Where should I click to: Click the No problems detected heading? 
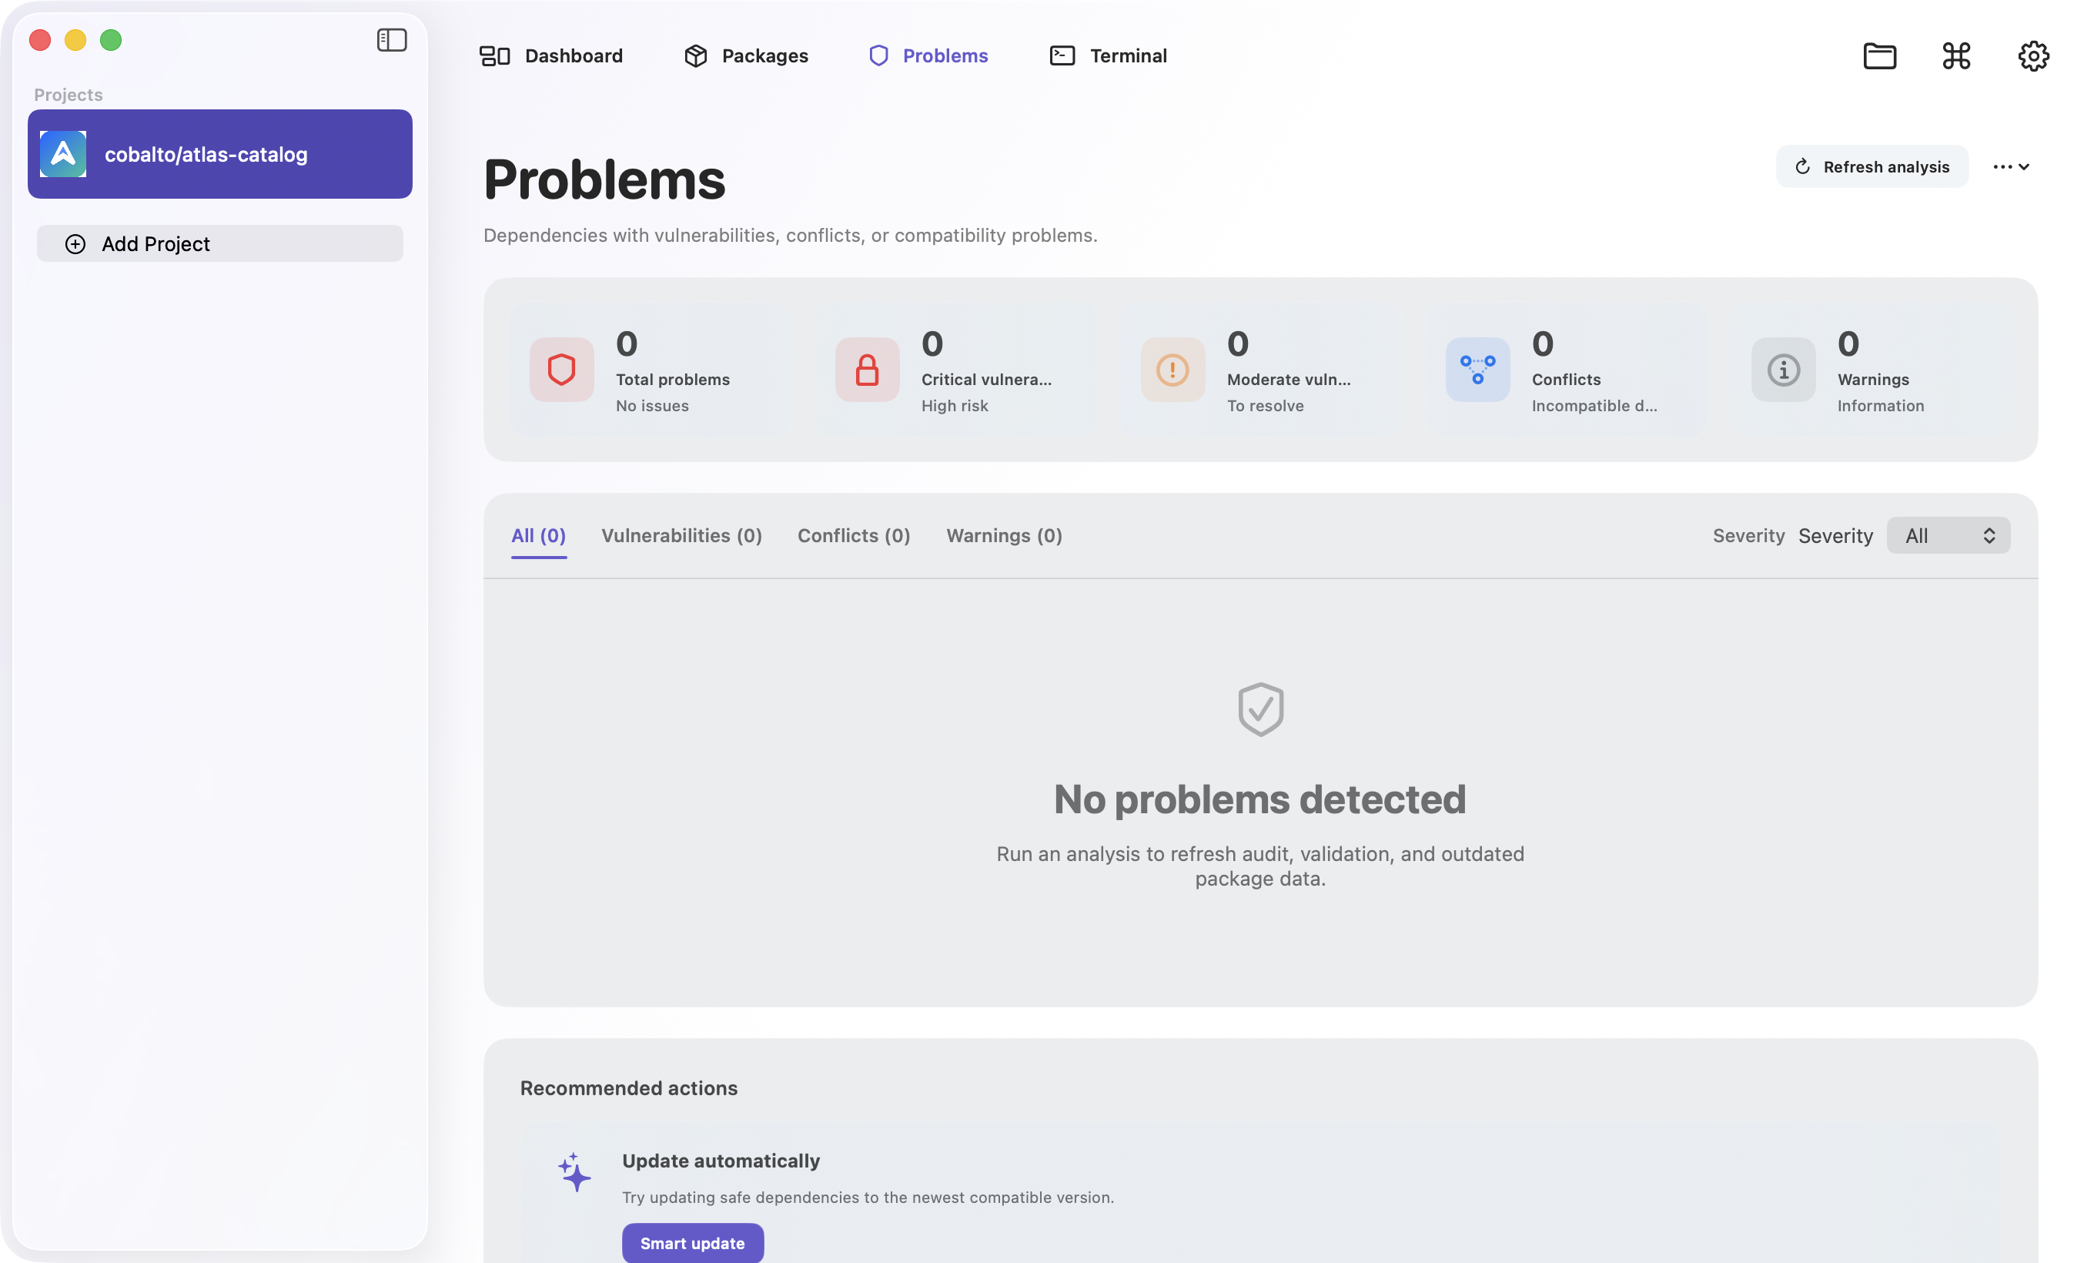tap(1259, 800)
